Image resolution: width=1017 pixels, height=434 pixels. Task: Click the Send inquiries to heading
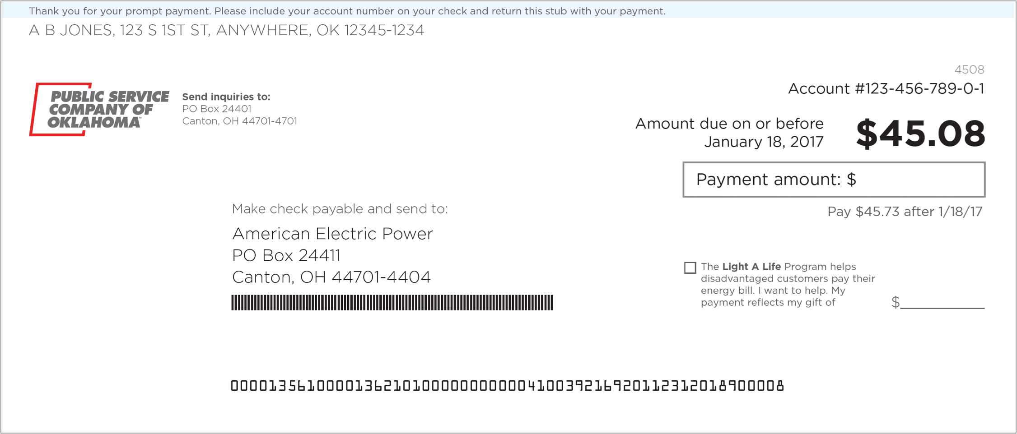(226, 97)
